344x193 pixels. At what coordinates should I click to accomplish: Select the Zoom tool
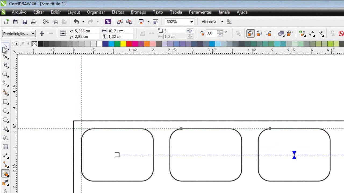click(5, 75)
